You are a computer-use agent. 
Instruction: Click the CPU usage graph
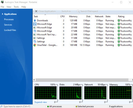click(46, 93)
